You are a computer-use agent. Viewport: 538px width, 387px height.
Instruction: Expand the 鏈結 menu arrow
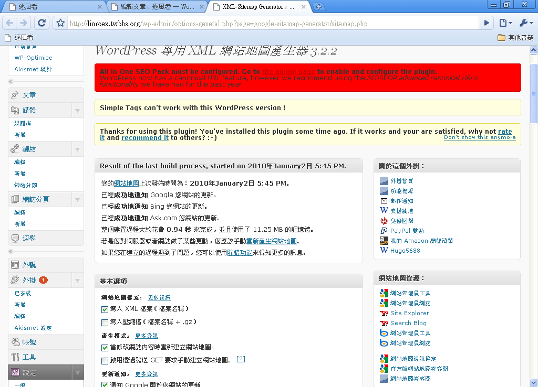[78, 149]
